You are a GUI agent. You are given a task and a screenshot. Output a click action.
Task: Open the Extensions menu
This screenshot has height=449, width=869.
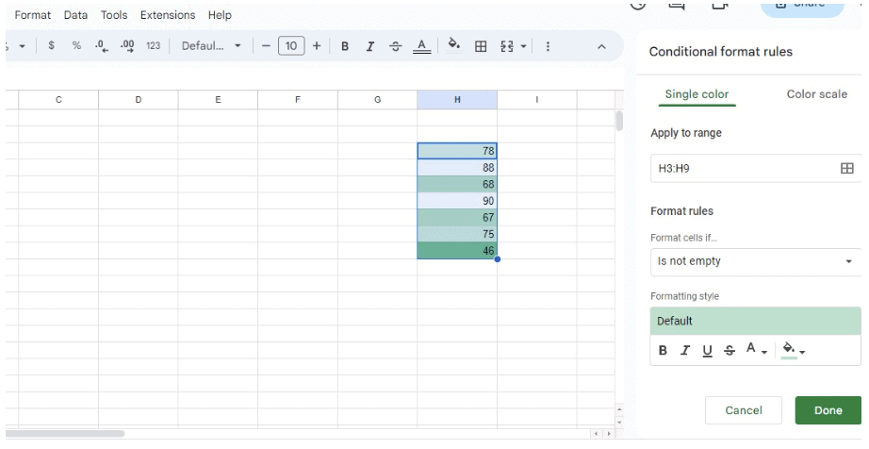(x=166, y=16)
